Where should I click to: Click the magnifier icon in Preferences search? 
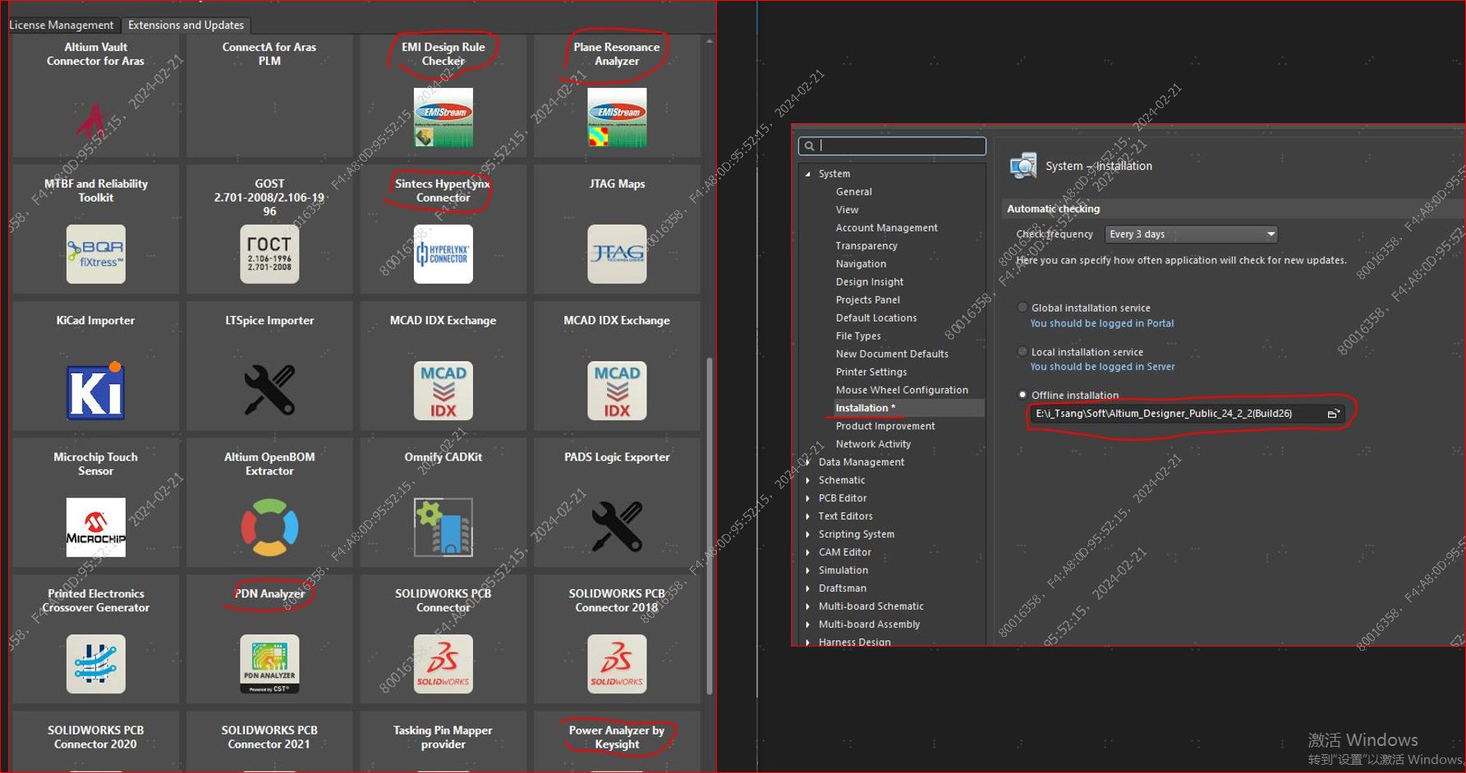(809, 146)
